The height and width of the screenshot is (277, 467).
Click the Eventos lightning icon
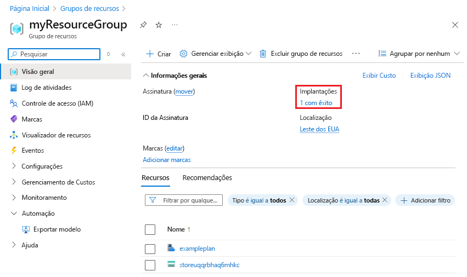tap(14, 151)
